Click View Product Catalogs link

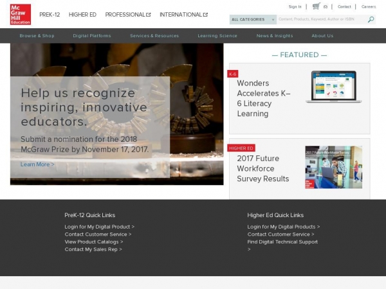click(x=94, y=242)
